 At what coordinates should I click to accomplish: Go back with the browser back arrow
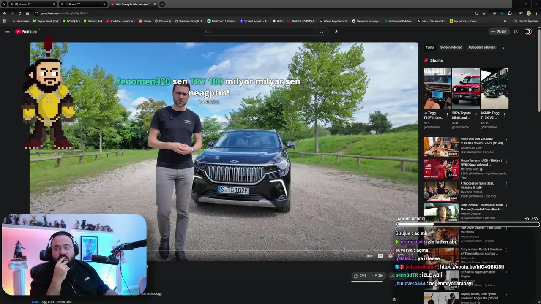coord(5,13)
